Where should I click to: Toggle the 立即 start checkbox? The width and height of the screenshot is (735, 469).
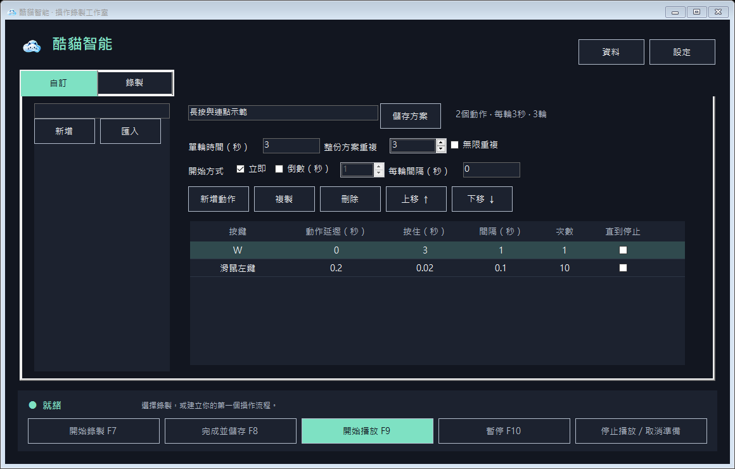pos(241,169)
